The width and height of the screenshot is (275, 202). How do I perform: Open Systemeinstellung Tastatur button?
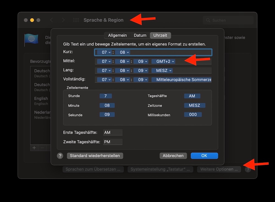pos(160,169)
